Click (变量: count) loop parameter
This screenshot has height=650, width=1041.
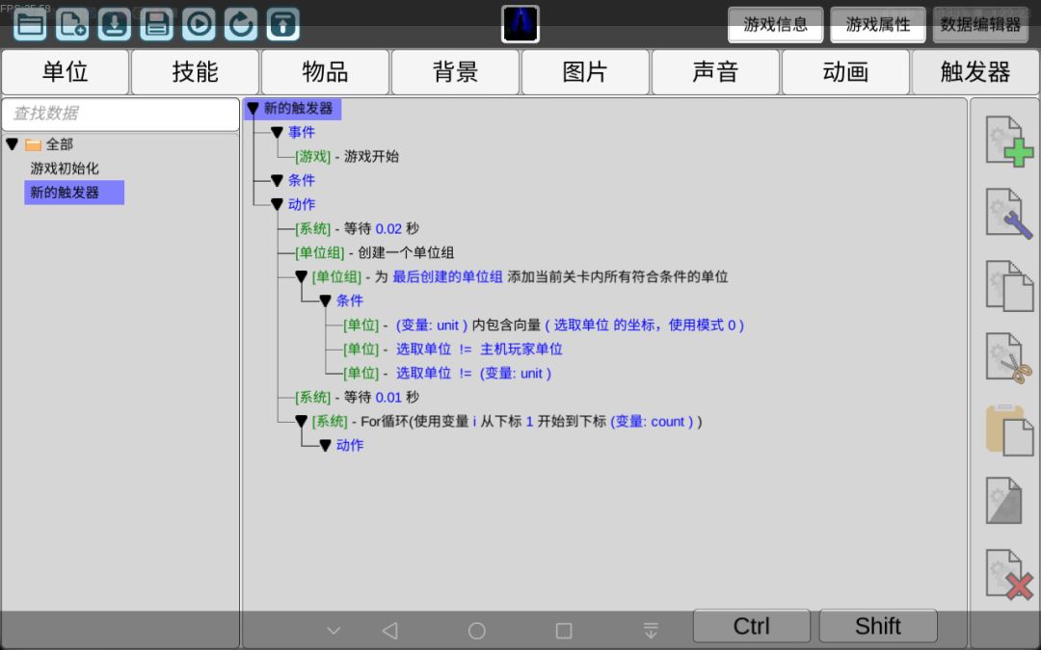point(652,421)
